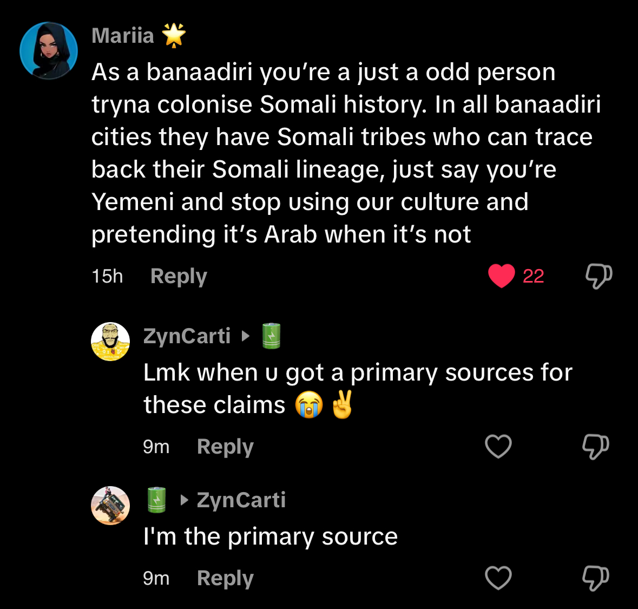Viewport: 638px width, 609px height.
Task: Unlike Mariia's comment with the red heart
Action: click(x=501, y=276)
